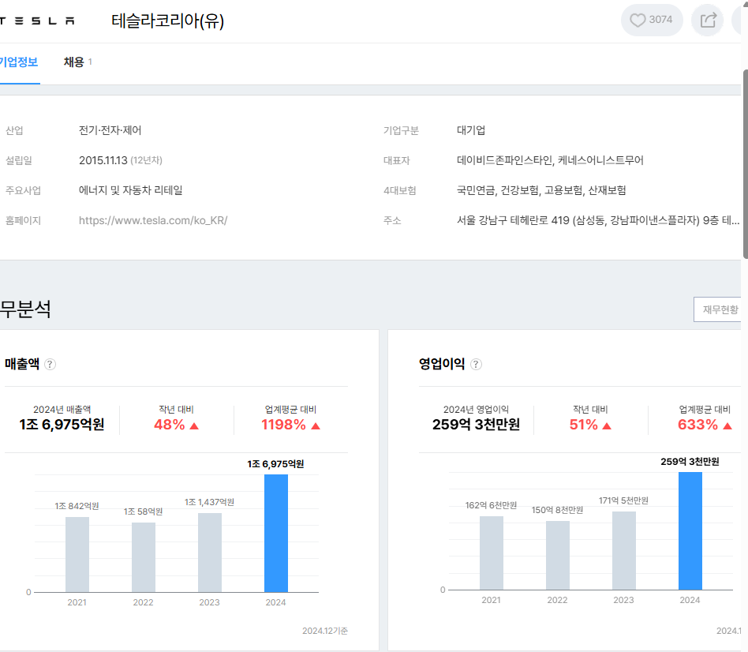Click the address 서울 강남구 테헤란로 419

(x=513, y=220)
